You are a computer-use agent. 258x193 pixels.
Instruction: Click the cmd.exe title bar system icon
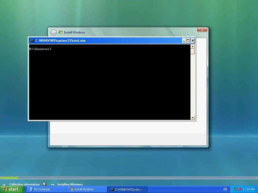pyautogui.click(x=32, y=40)
